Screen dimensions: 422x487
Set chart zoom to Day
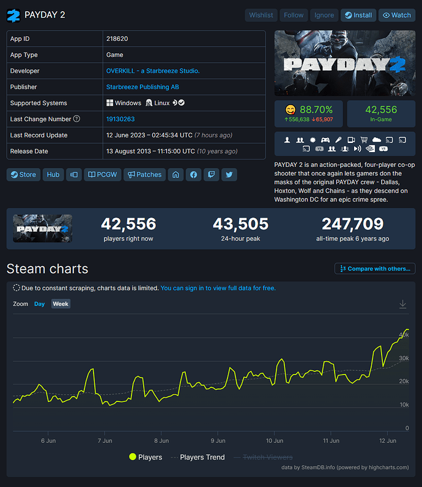coord(40,304)
